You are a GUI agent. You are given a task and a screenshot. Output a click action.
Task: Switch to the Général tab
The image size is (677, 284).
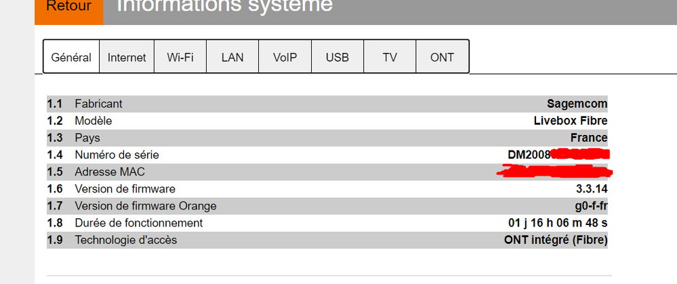coord(71,57)
